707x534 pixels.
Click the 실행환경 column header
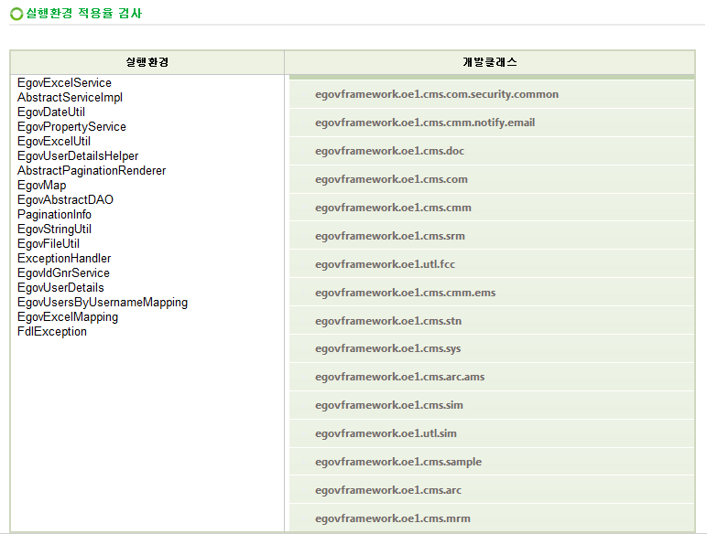point(147,62)
